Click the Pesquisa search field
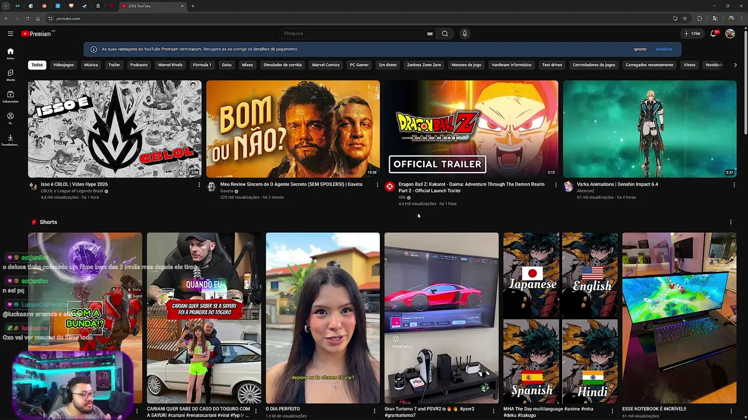748x420 pixels. point(354,34)
